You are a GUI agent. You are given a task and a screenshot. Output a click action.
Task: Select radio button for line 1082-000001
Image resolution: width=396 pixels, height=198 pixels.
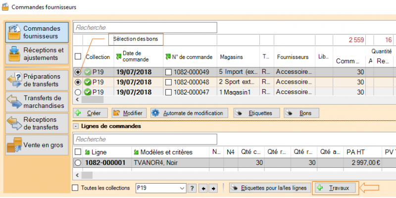click(x=78, y=163)
